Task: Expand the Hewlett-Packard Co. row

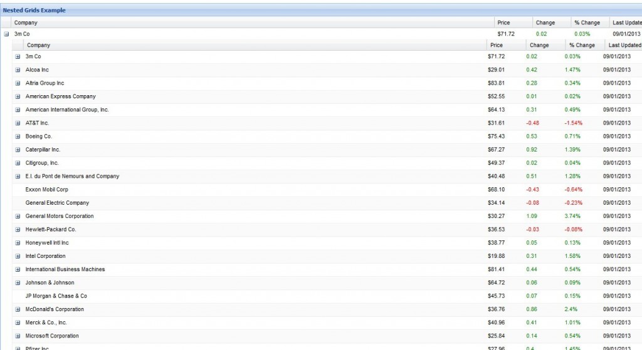Action: click(18, 229)
